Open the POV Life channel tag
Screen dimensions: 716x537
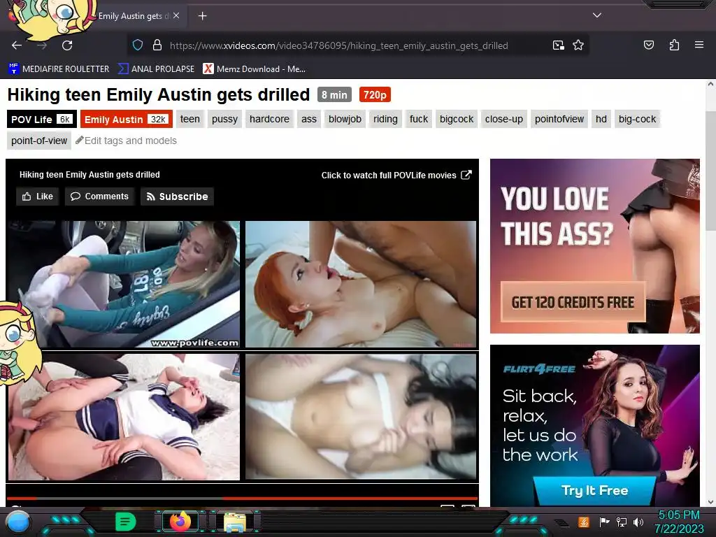(41, 119)
